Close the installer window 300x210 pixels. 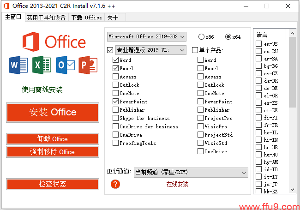click(x=288, y=6)
